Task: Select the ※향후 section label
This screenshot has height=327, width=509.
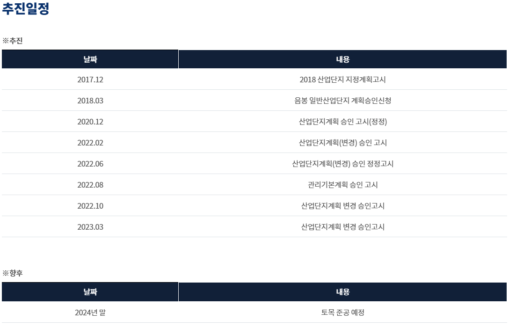Action: point(12,273)
